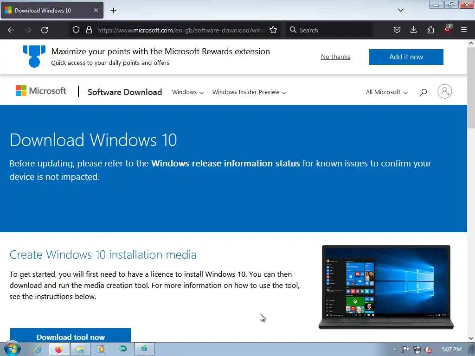Image resolution: width=475 pixels, height=356 pixels.
Task: Launch Internet Explorer from taskbar
Action: 38,350
